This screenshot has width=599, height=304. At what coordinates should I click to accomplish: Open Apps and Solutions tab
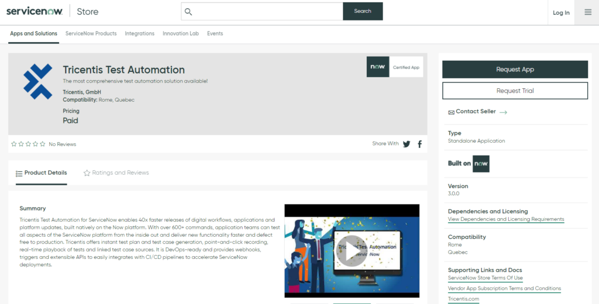click(x=33, y=33)
